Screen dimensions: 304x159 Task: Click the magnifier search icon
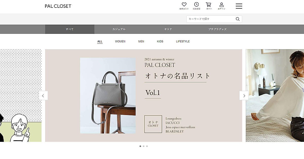(238, 19)
